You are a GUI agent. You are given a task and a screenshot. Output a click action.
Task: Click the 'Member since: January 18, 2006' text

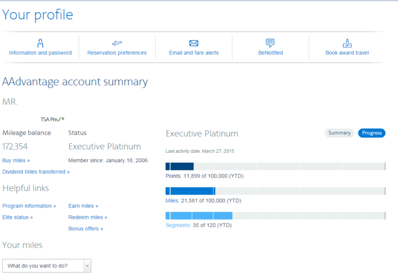(108, 161)
